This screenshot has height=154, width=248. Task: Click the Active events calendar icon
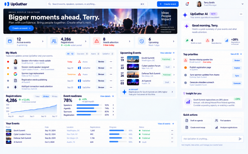pyautogui.click(x=10, y=41)
